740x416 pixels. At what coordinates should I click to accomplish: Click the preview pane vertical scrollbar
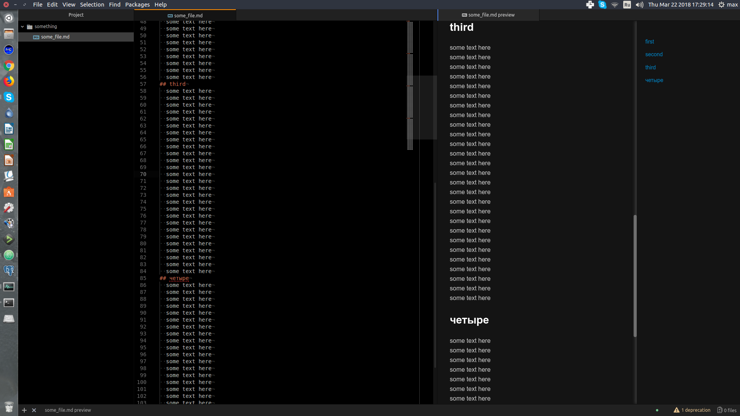[x=635, y=276]
